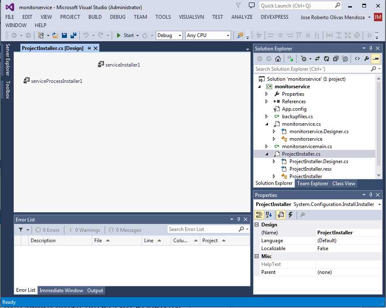Expand the References node
Image resolution: width=386 pixels, height=308 pixels.
[266, 102]
